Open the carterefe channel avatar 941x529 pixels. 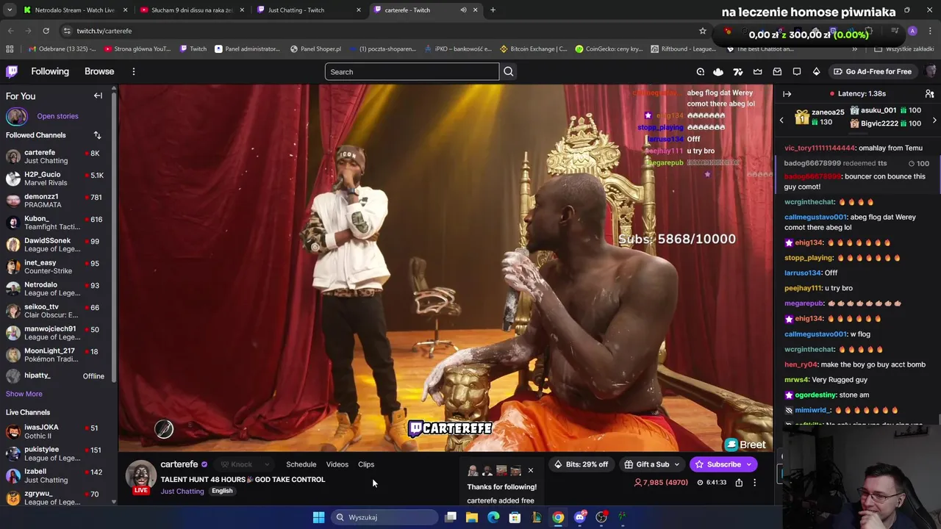coord(140,476)
